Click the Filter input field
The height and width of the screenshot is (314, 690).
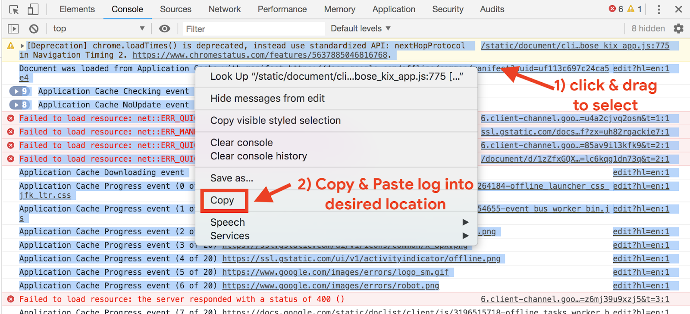tap(254, 29)
